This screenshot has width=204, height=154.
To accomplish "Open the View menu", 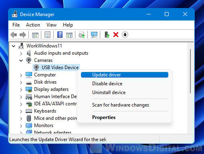I will click(51, 25).
